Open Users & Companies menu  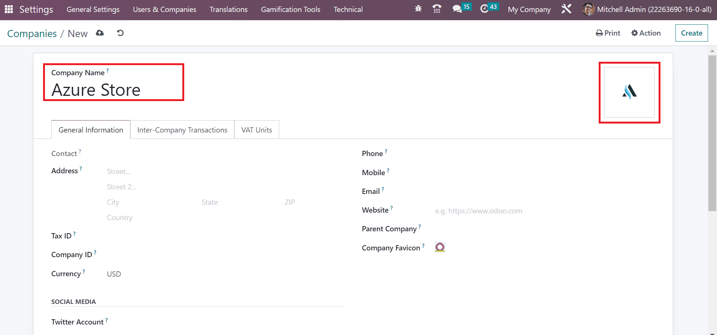tap(164, 9)
